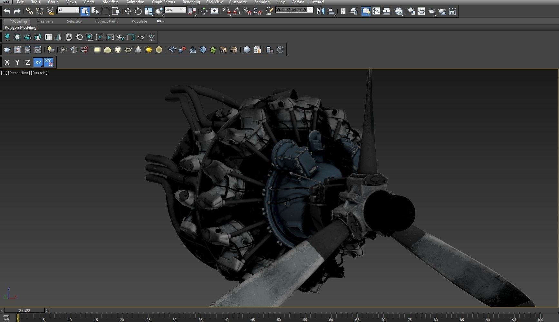Open Edit Named Selection Sets
Viewport: 559px width, 322px height.
tap(269, 11)
